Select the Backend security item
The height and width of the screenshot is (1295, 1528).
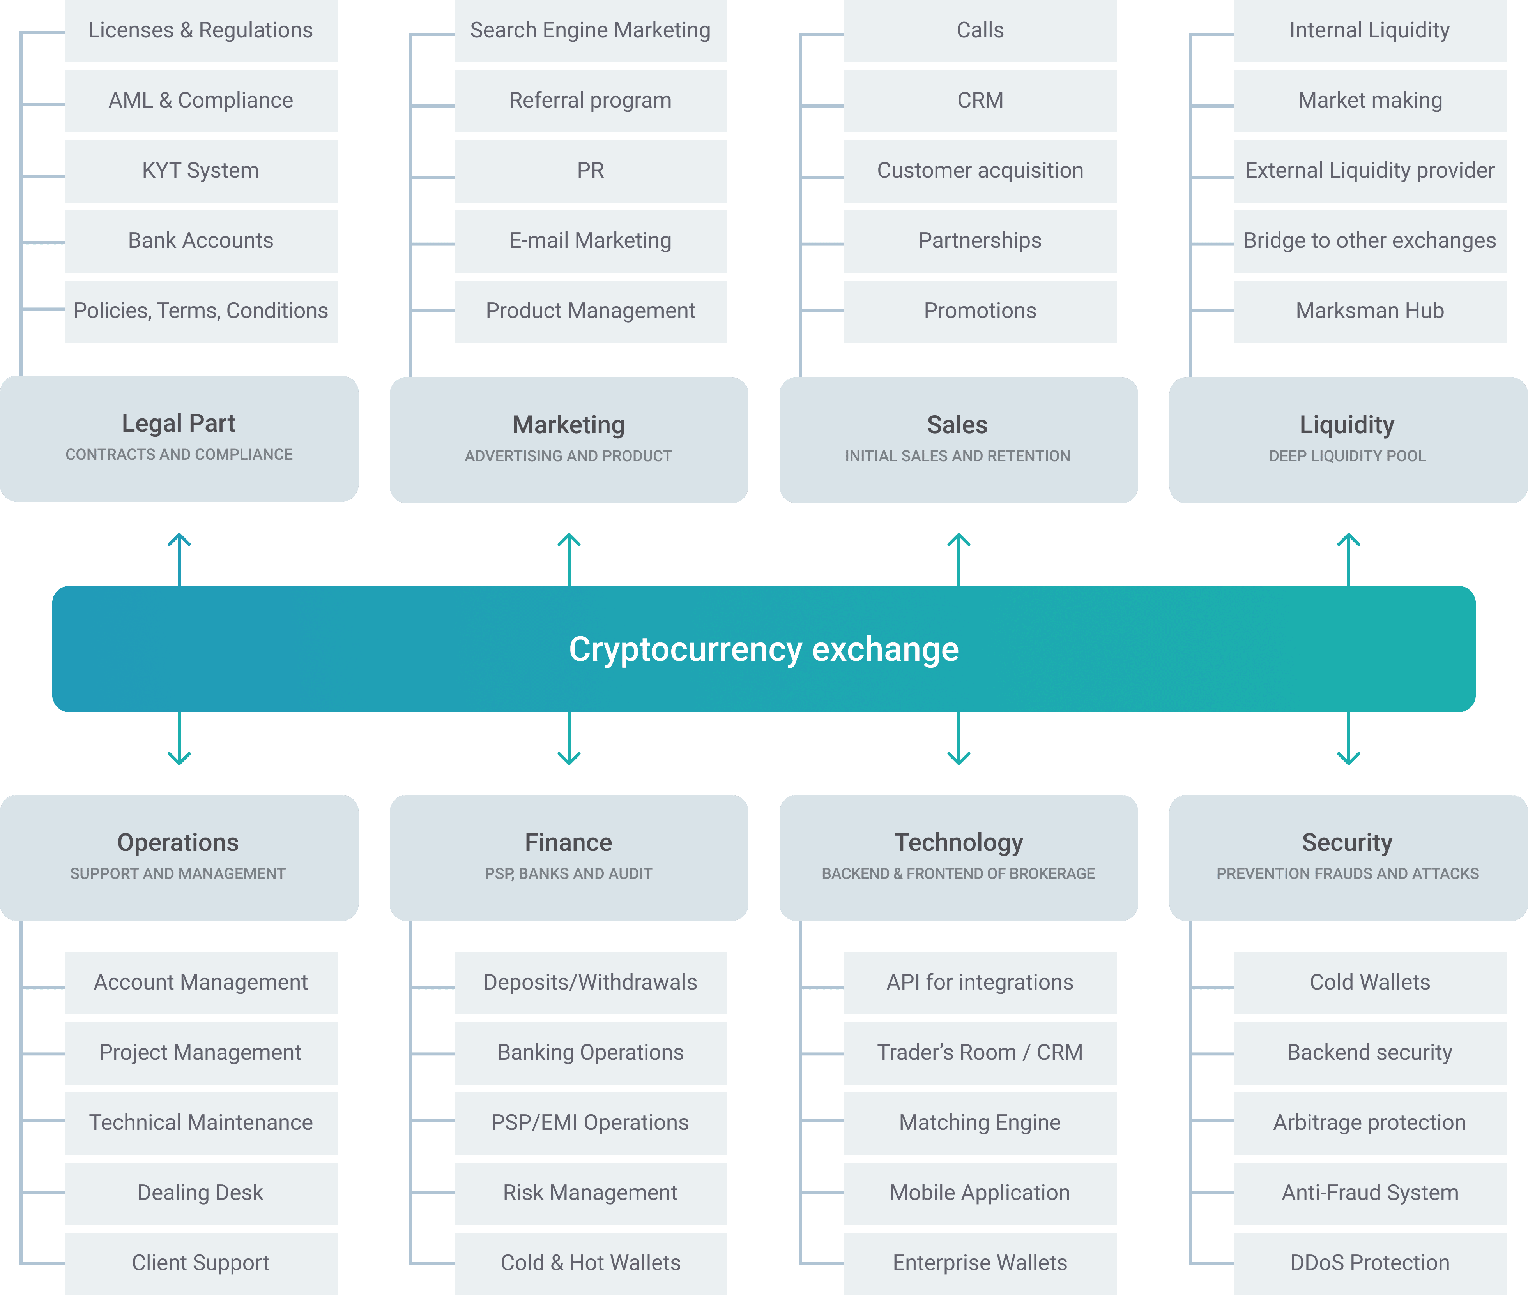pyautogui.click(x=1370, y=1053)
